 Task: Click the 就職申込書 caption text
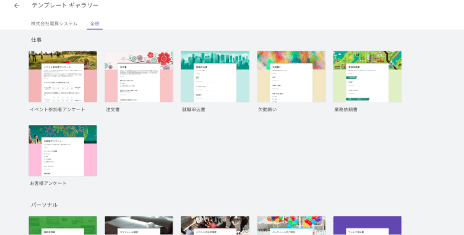pyautogui.click(x=194, y=109)
